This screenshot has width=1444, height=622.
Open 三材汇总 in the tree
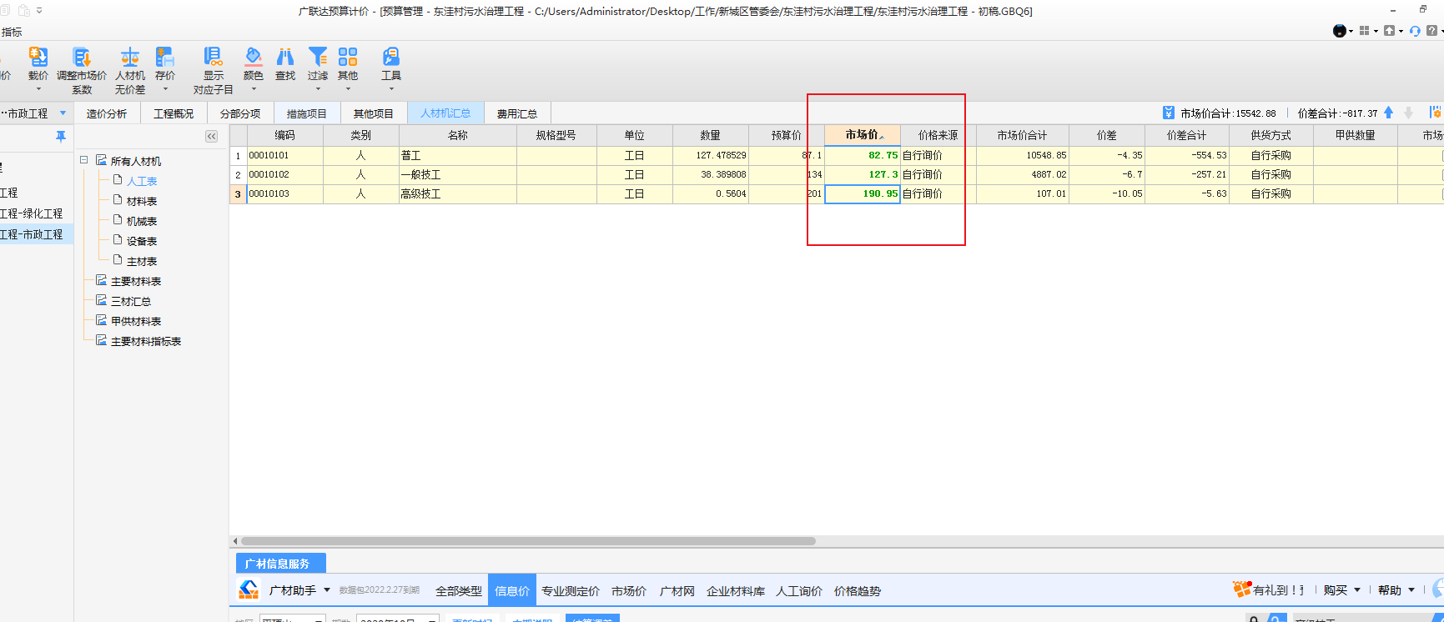pyautogui.click(x=131, y=301)
